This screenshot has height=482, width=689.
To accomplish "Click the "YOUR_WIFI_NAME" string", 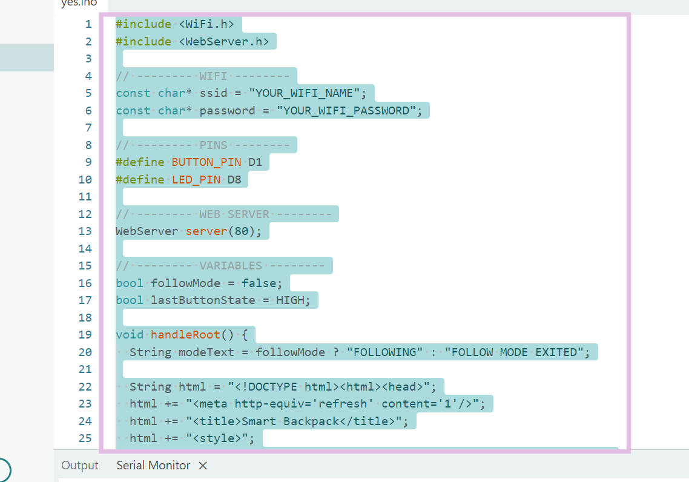I will tap(304, 93).
